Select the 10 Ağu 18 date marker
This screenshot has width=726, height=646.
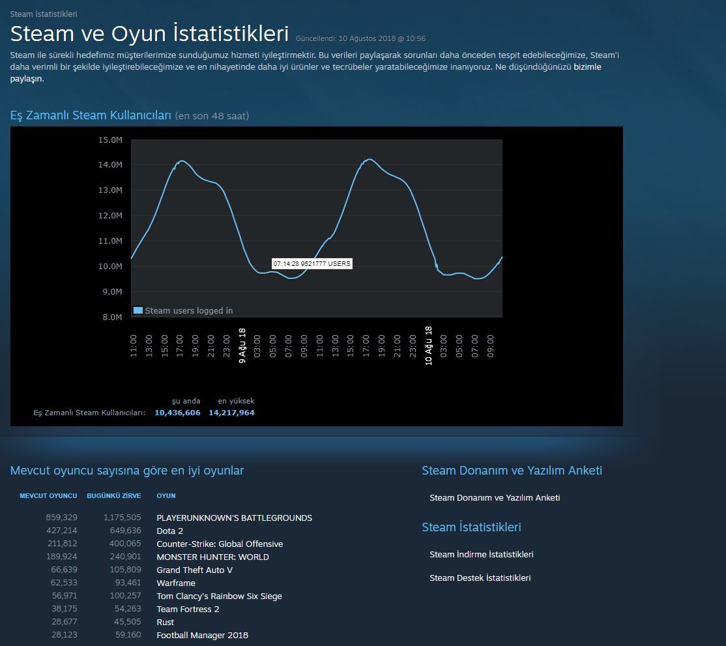(429, 345)
